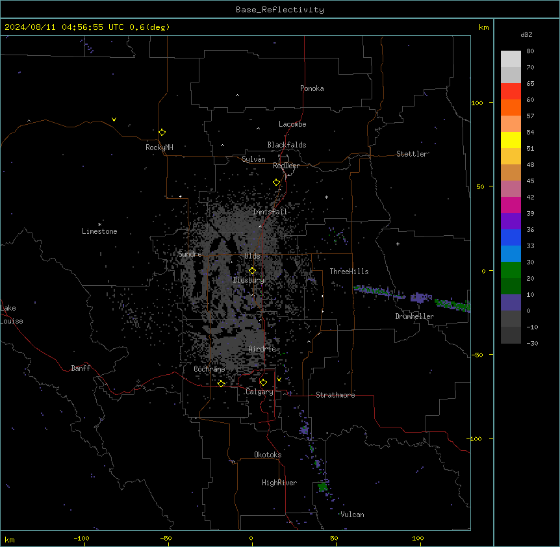This screenshot has width=560, height=547.
Task: Select the caret marker below Innisfail label
Action: [x=260, y=226]
